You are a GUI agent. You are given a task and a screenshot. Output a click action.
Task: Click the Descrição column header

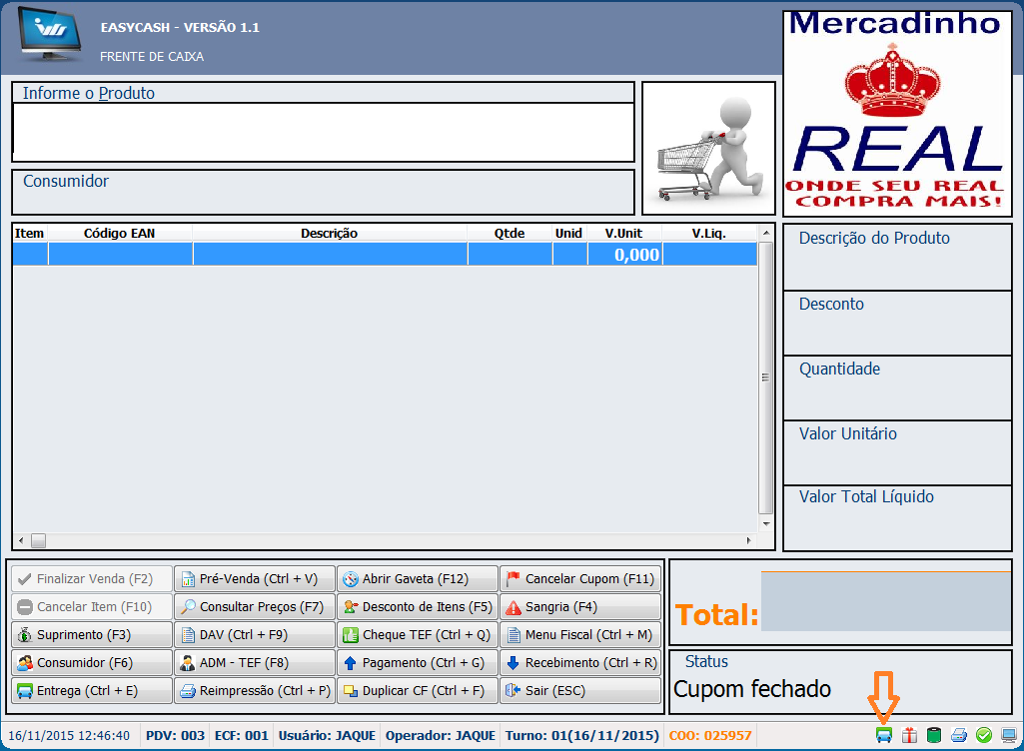pyautogui.click(x=329, y=234)
